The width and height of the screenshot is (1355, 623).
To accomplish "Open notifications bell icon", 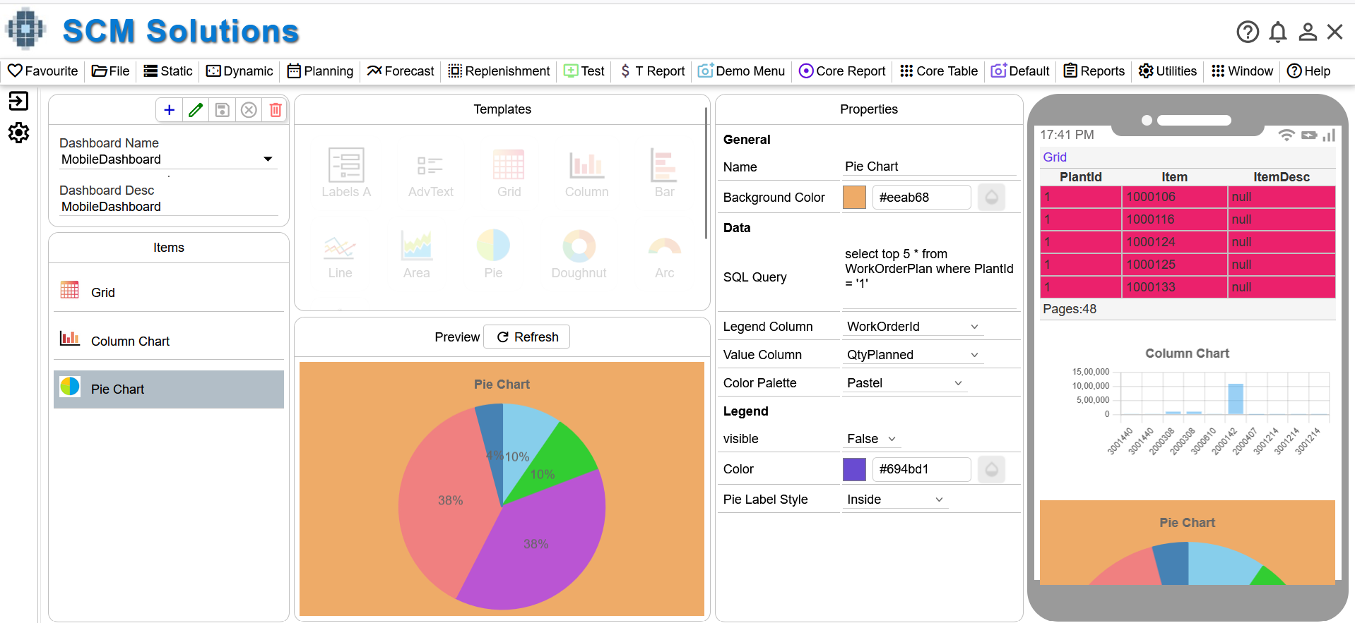I will point(1277,32).
